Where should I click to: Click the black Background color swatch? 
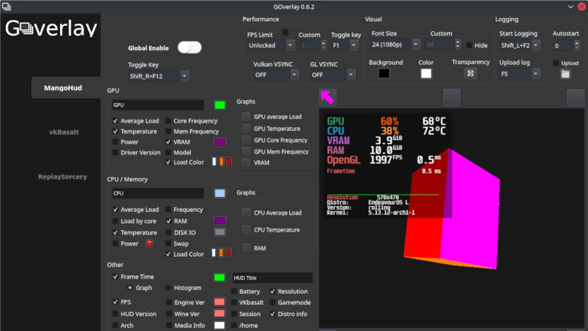[x=383, y=74]
